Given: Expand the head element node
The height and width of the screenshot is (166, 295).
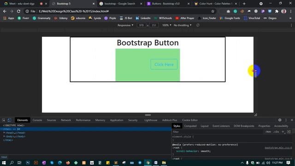Looking at the screenshot, I should coord(4,133).
